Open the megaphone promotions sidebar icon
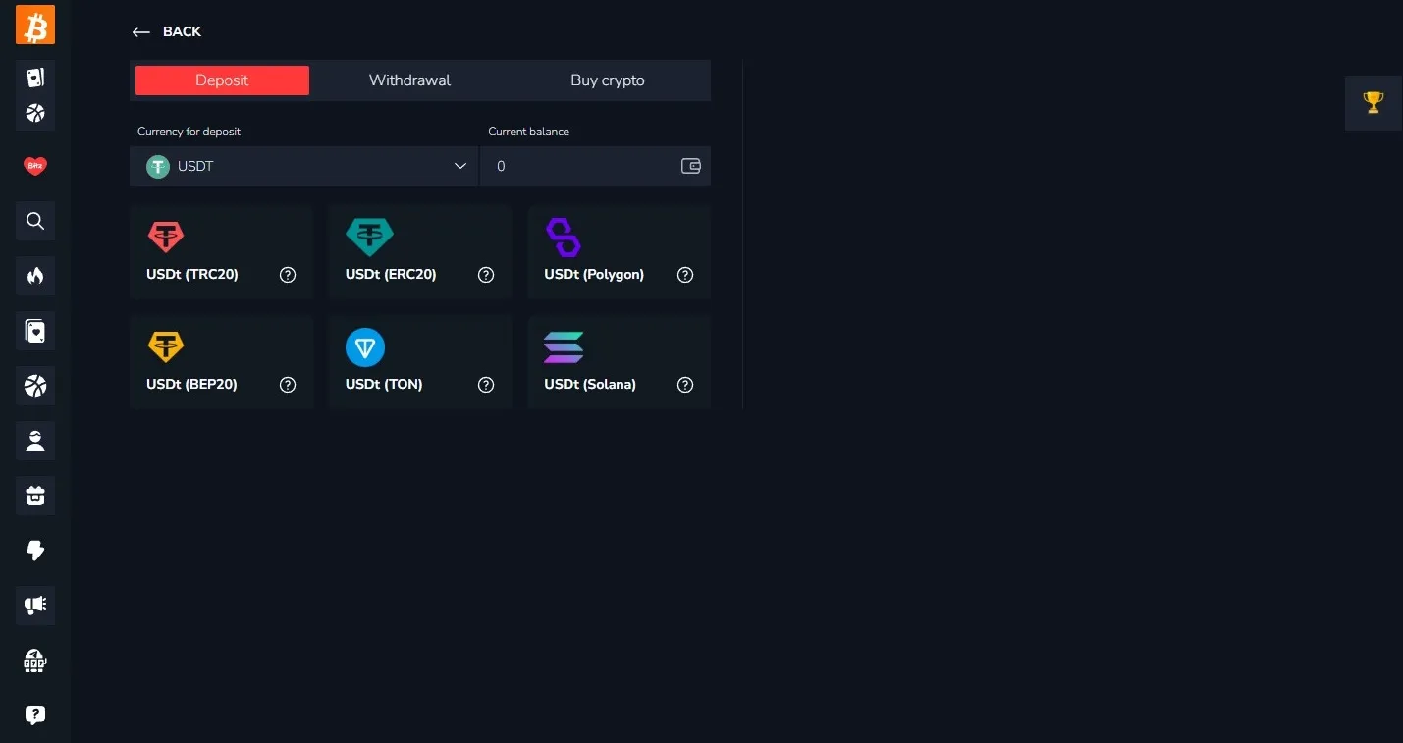This screenshot has width=1403, height=743. coord(35,606)
